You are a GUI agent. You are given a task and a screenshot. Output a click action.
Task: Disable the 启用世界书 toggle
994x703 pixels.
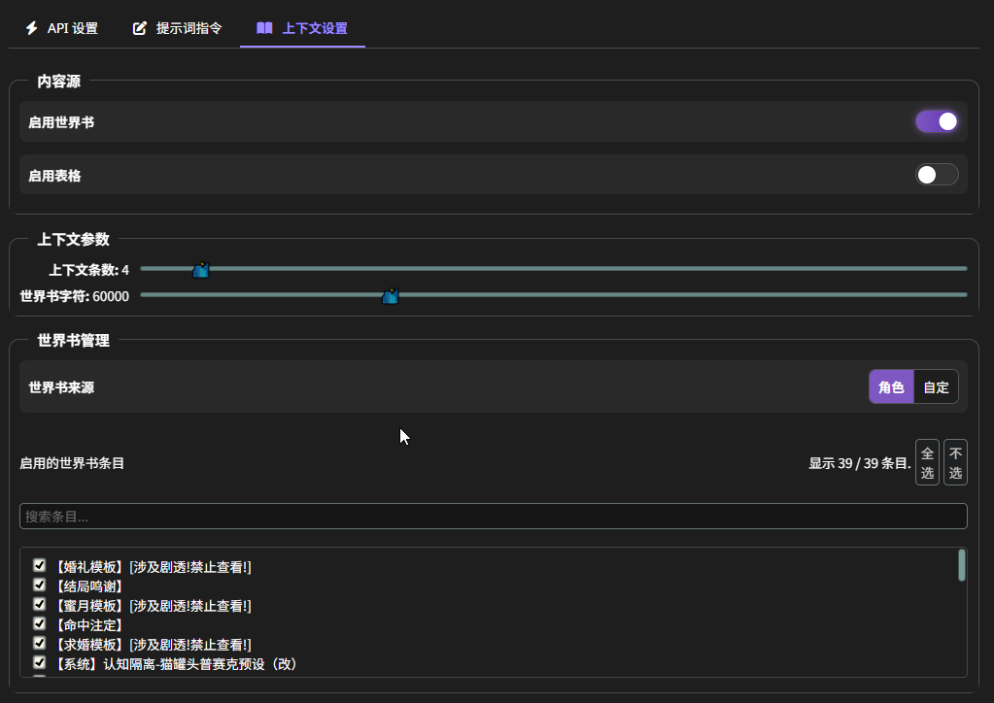tap(937, 121)
